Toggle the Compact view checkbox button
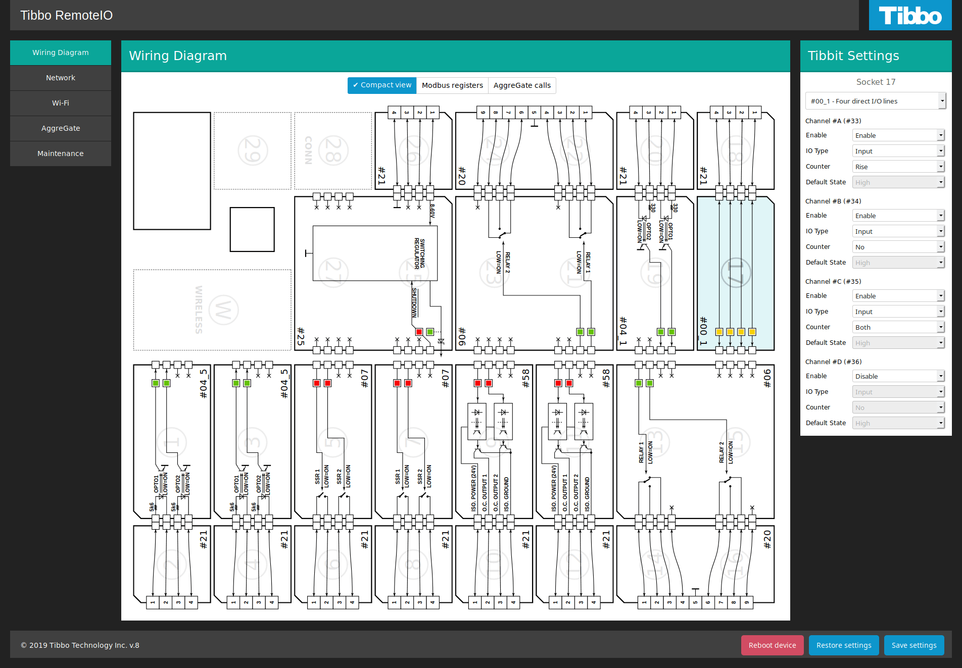The width and height of the screenshot is (962, 668). (x=382, y=85)
